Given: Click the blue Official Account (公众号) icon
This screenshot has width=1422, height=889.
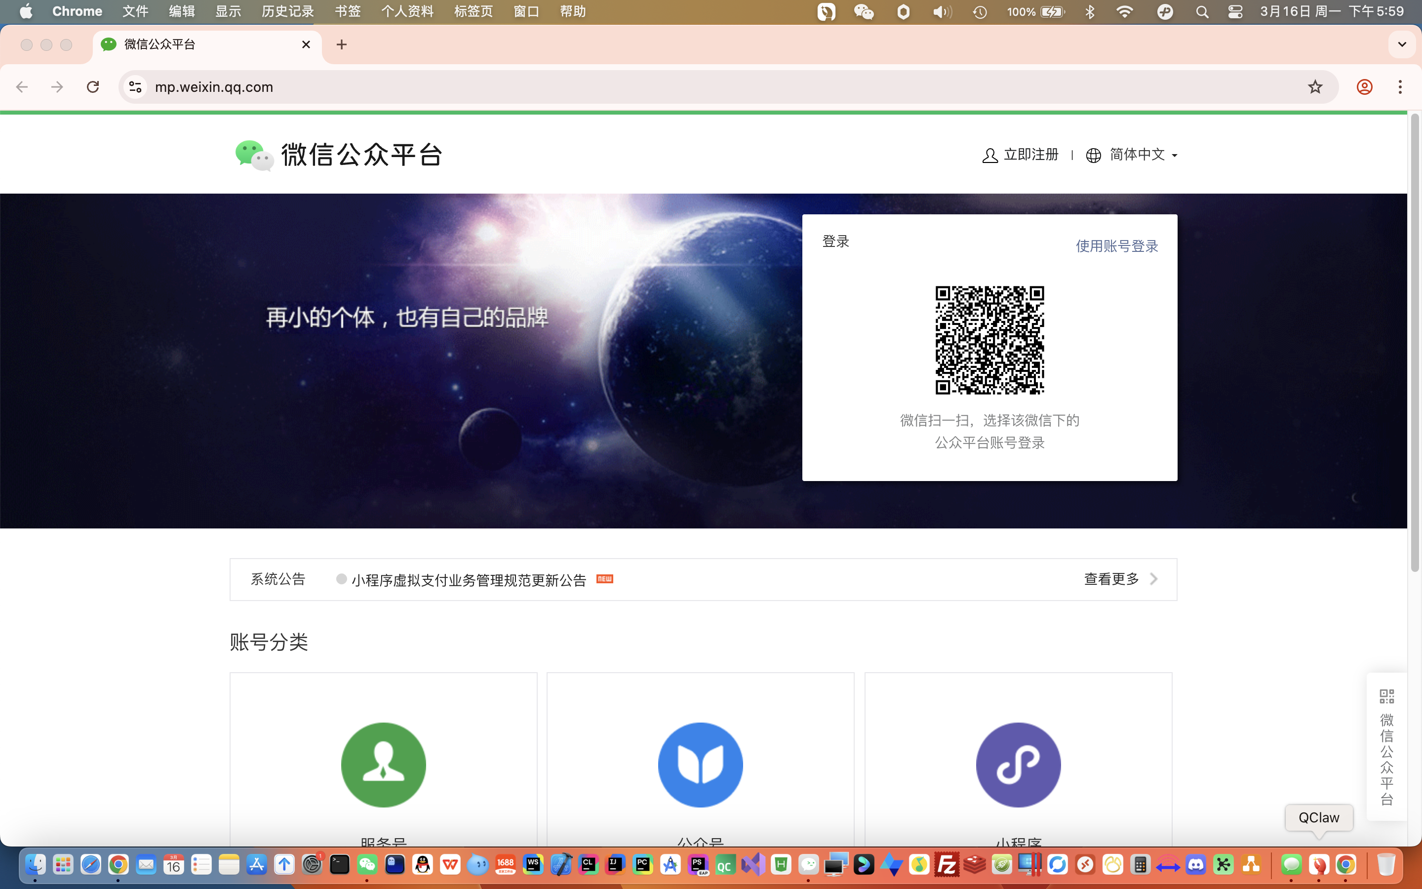Looking at the screenshot, I should [x=700, y=765].
